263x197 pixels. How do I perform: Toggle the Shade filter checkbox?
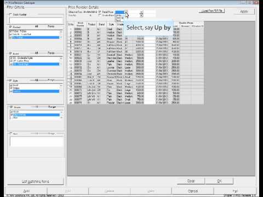tap(12, 107)
